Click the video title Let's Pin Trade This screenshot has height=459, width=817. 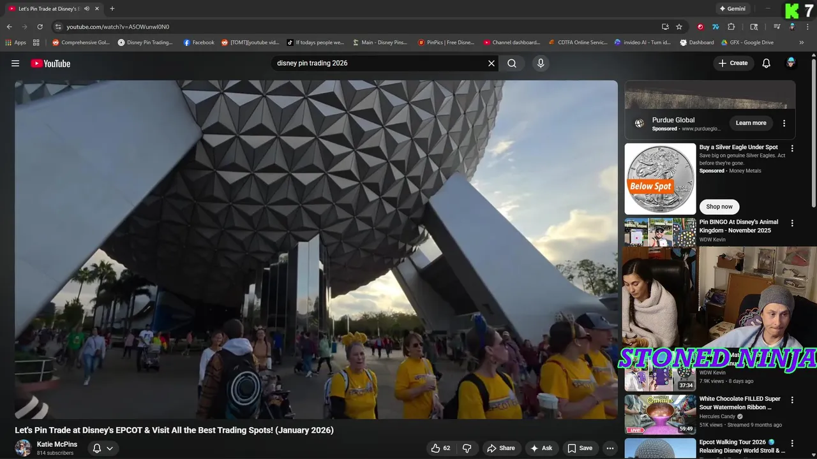[174, 430]
